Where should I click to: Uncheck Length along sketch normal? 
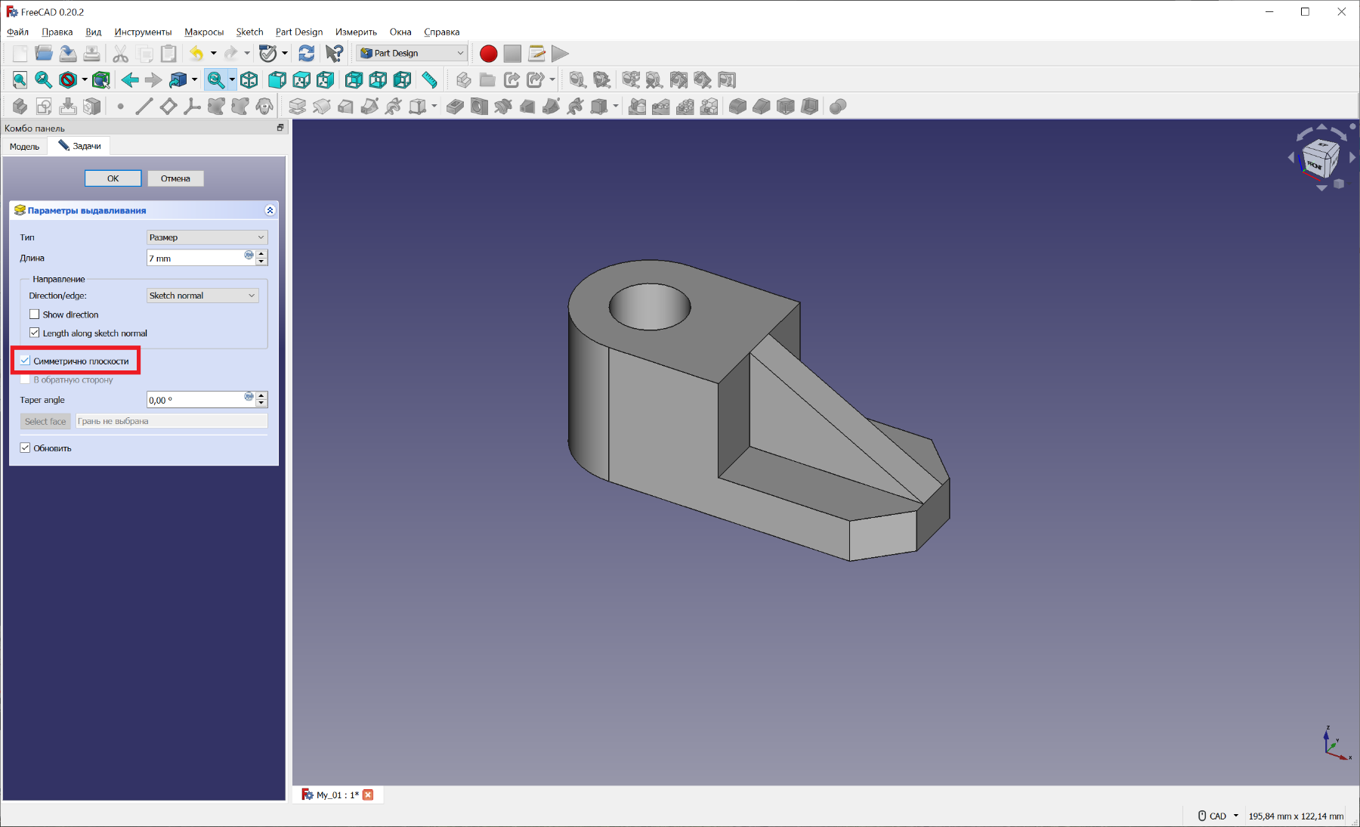point(35,333)
